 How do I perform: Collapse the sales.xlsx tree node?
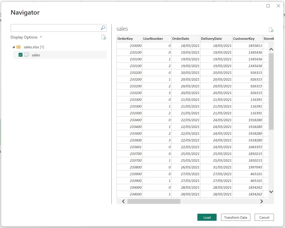[13, 47]
